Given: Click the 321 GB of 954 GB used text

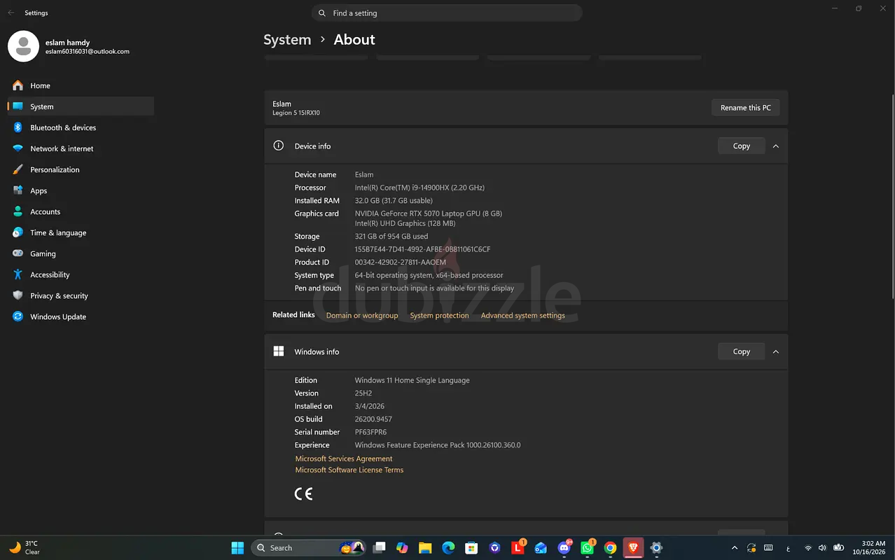Looking at the screenshot, I should click(391, 237).
